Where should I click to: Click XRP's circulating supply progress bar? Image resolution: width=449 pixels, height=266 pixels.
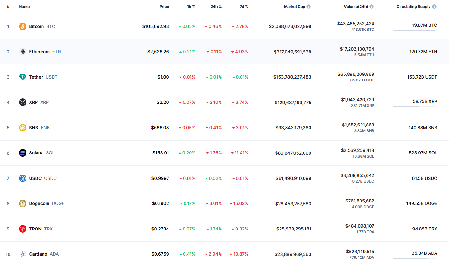[415, 106]
